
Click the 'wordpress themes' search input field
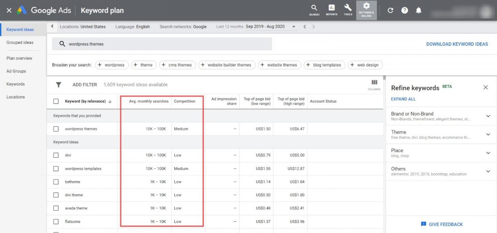coord(162,44)
